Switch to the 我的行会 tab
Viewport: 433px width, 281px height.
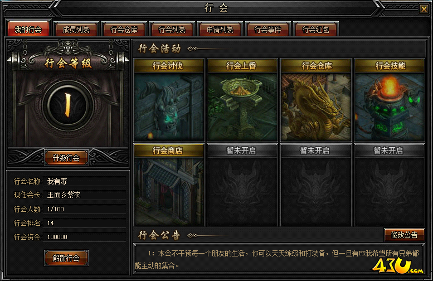tap(28, 30)
